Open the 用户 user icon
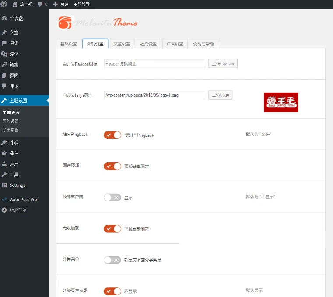The image size is (333, 297). click(x=4, y=164)
